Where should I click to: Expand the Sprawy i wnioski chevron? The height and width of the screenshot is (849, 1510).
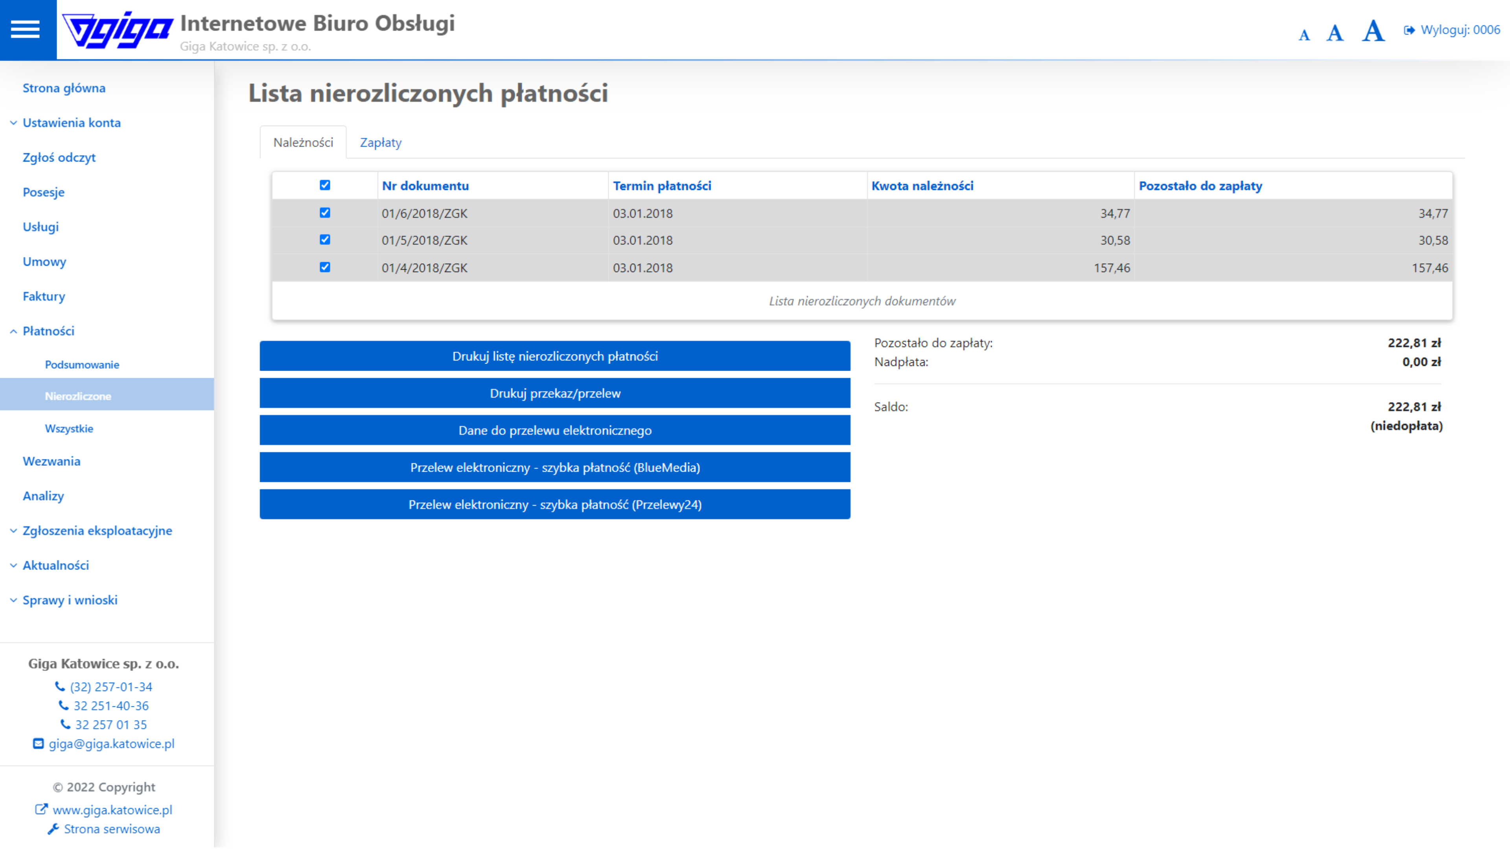point(13,601)
